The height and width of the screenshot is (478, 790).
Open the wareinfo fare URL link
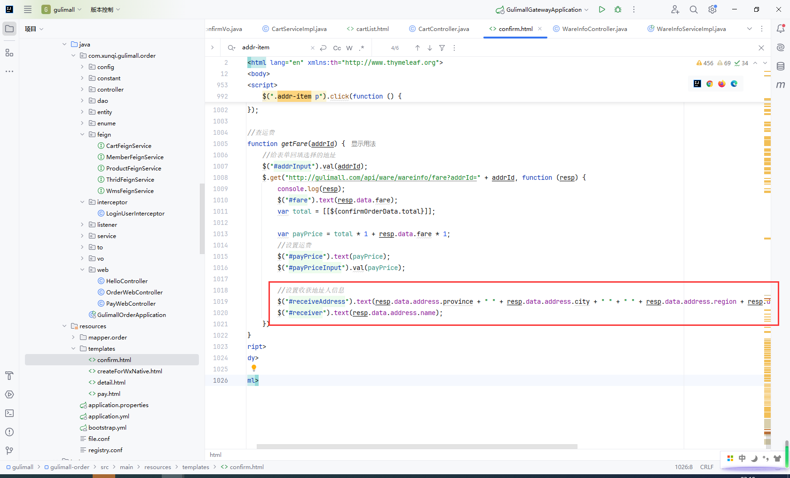383,177
